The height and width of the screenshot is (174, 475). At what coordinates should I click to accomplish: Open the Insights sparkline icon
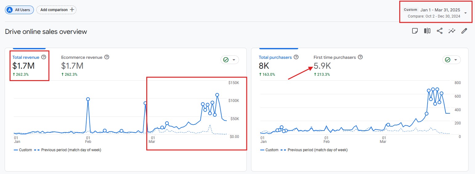click(x=452, y=31)
